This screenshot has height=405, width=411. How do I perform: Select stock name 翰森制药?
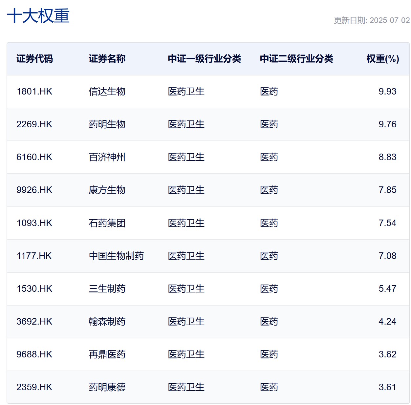107,321
